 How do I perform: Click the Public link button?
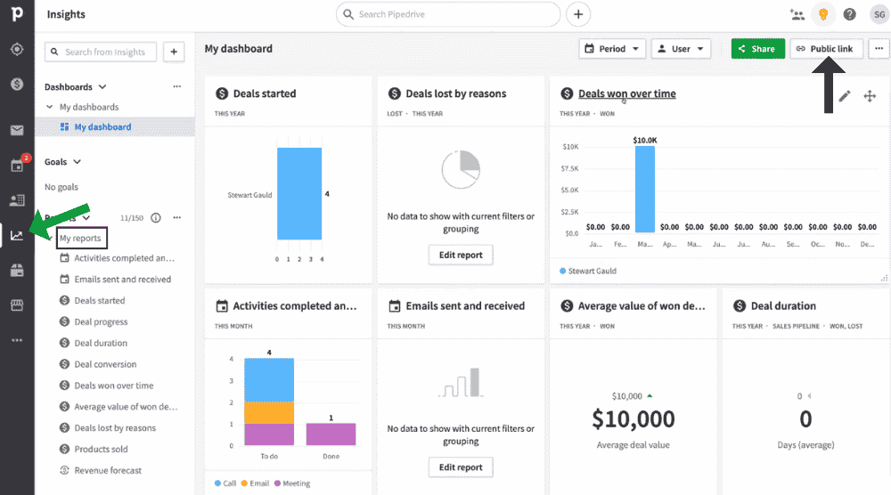point(826,49)
